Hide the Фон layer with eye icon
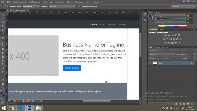This screenshot has width=197, height=111. (x=150, y=63)
